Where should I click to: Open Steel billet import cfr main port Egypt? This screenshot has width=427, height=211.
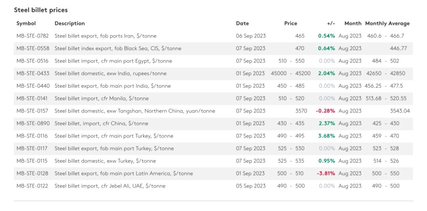(x=113, y=61)
